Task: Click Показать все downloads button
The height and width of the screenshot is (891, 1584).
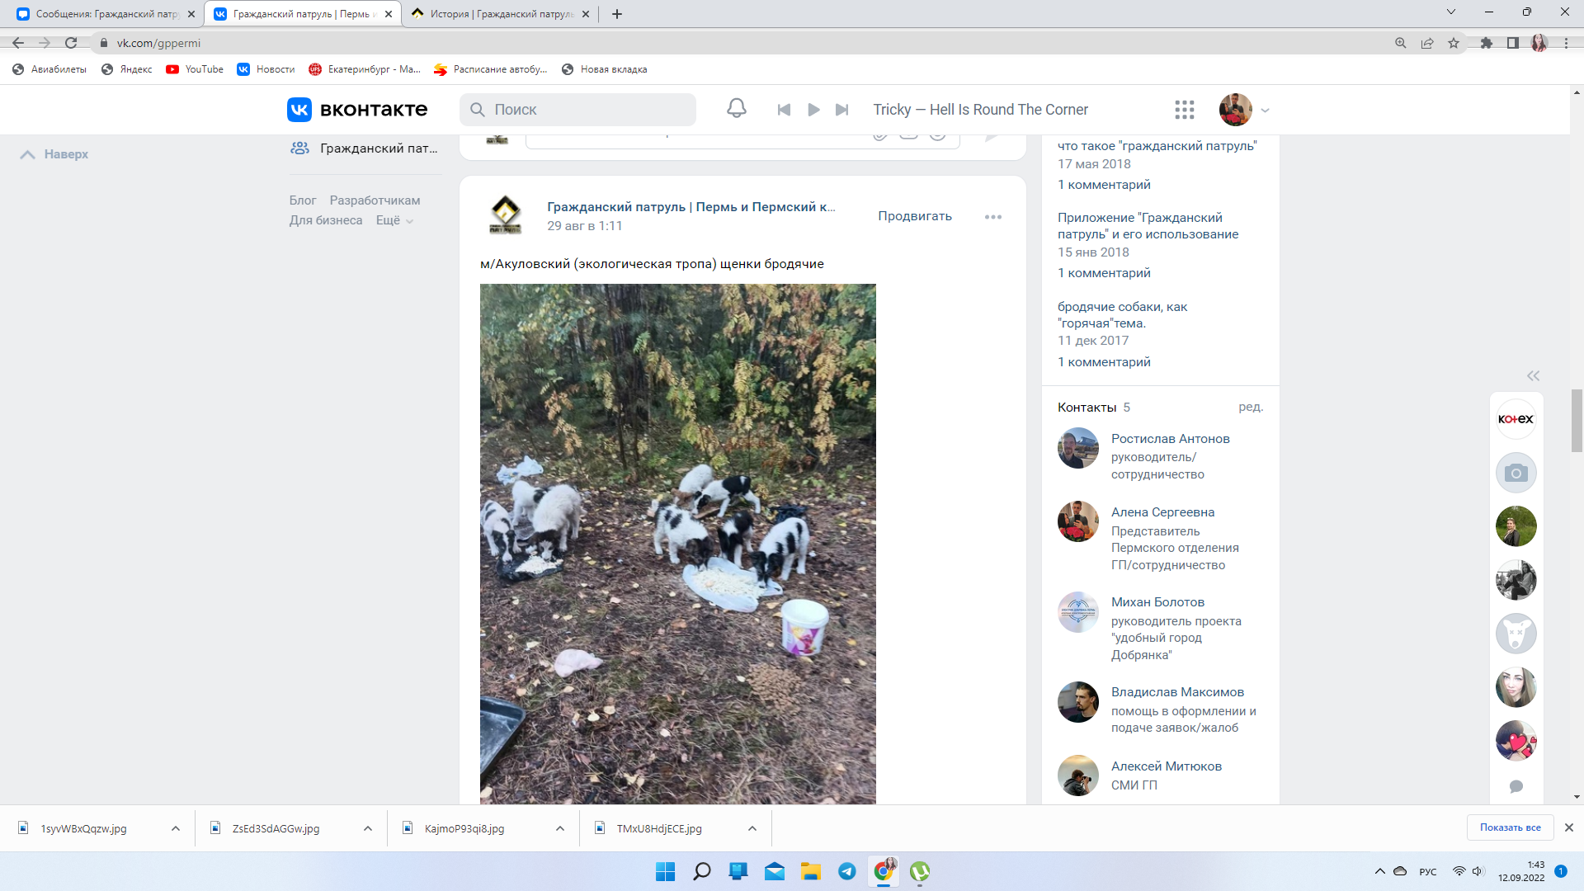Action: click(1510, 827)
